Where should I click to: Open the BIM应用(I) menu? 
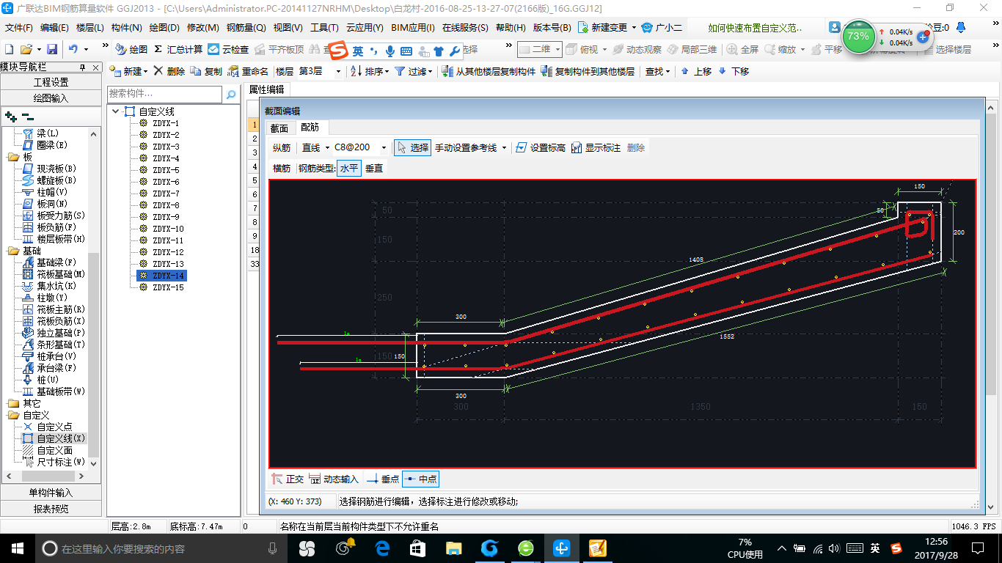(x=413, y=28)
